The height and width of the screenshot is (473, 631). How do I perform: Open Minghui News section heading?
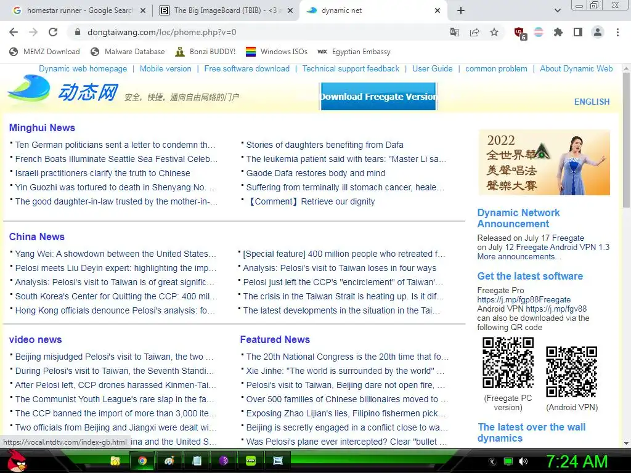pos(42,128)
